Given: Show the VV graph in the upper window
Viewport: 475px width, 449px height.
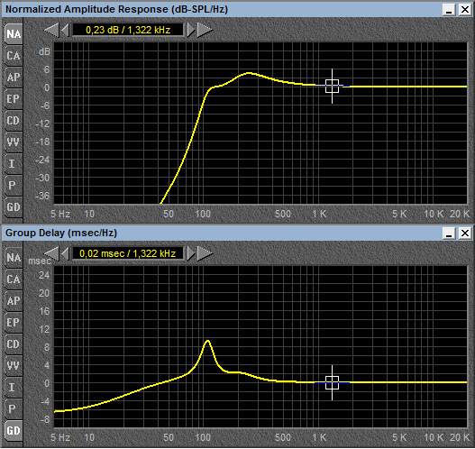Looking at the screenshot, I should 14,142.
